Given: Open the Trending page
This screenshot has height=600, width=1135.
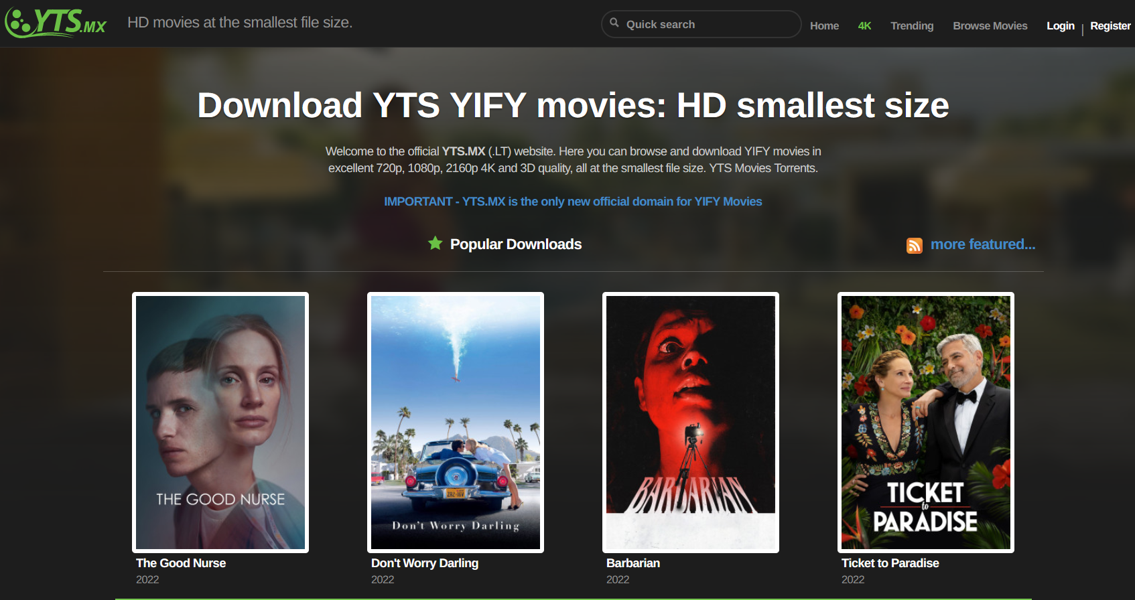Looking at the screenshot, I should click(x=912, y=25).
